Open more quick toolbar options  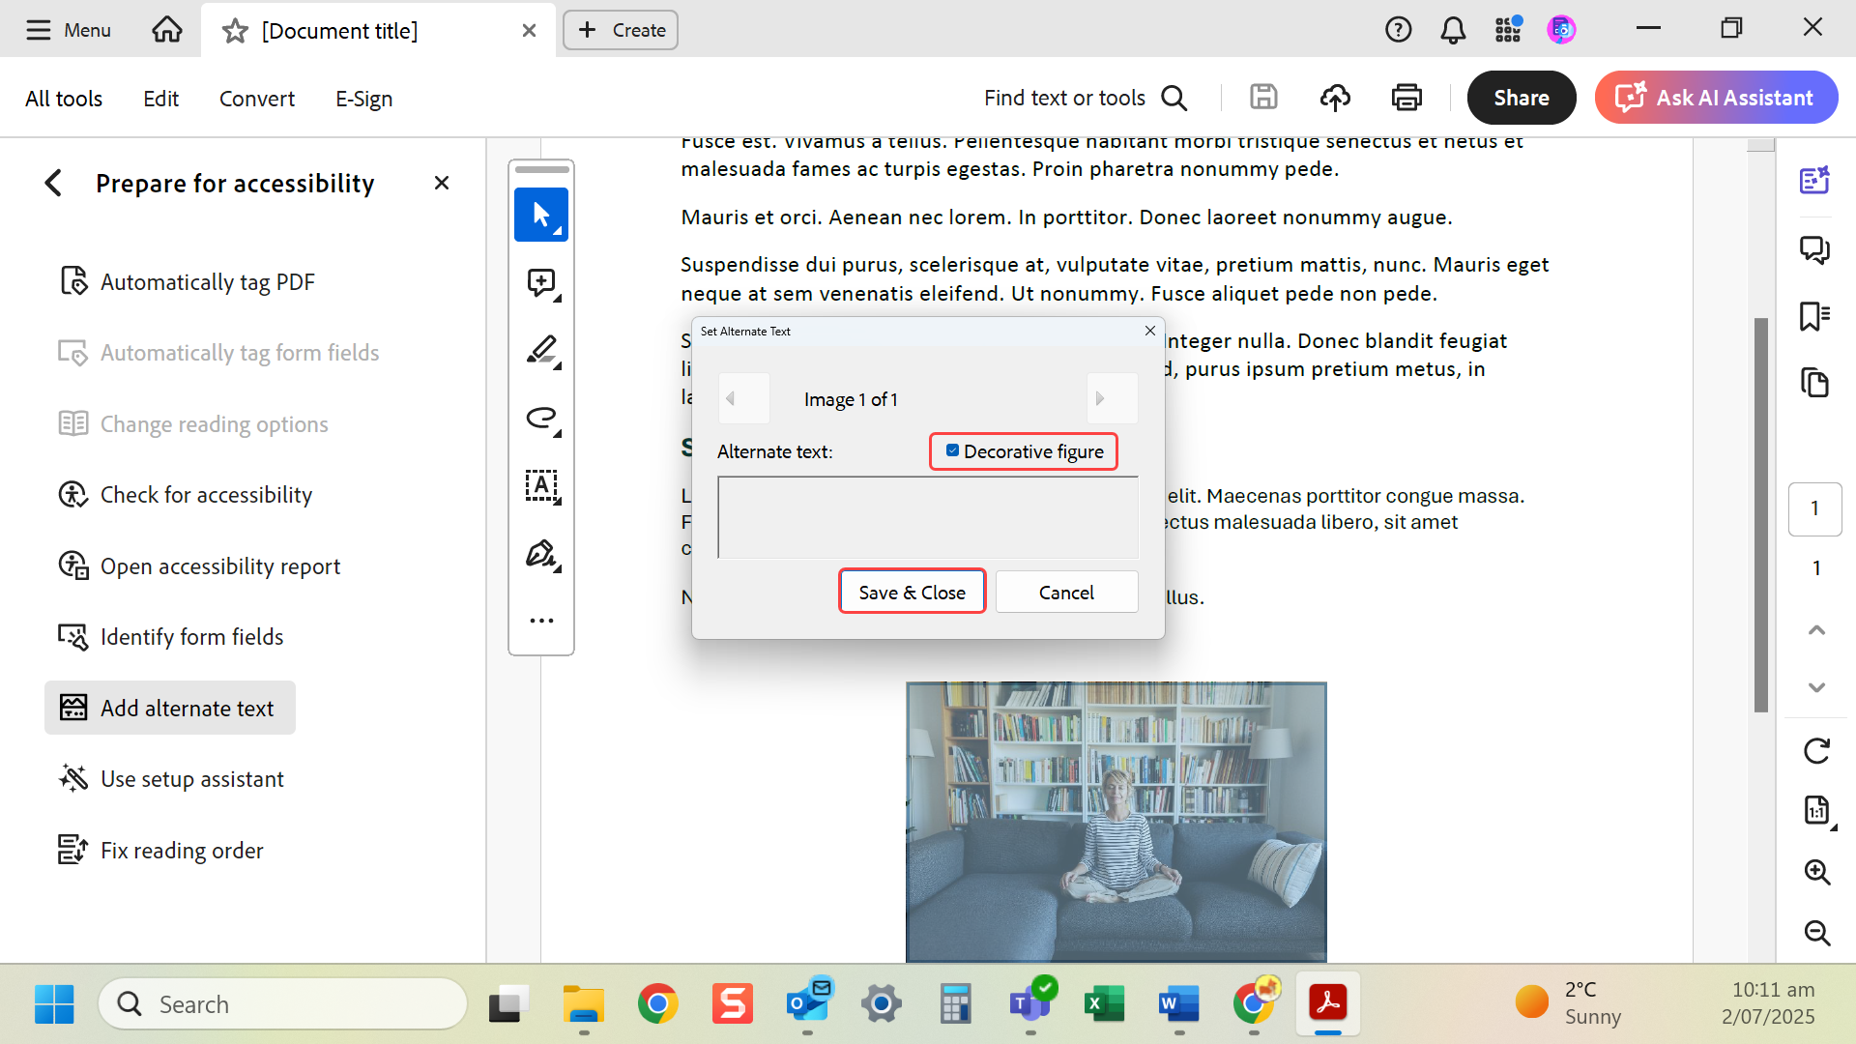[541, 621]
